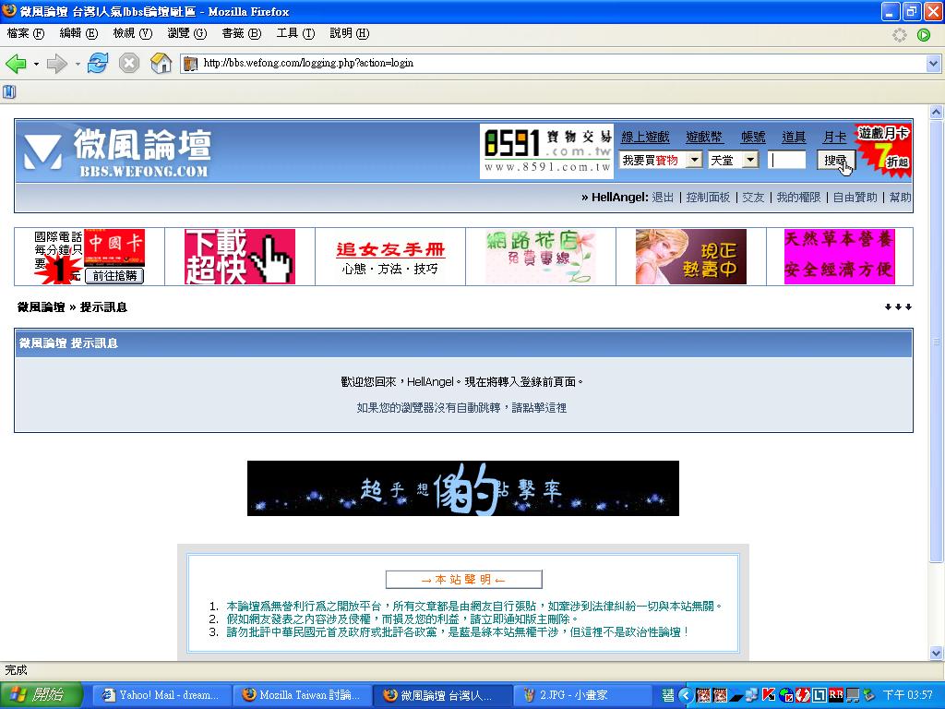Image resolution: width=945 pixels, height=709 pixels.
Task: Reload the page with the Refresh icon
Action: pyautogui.click(x=98, y=63)
